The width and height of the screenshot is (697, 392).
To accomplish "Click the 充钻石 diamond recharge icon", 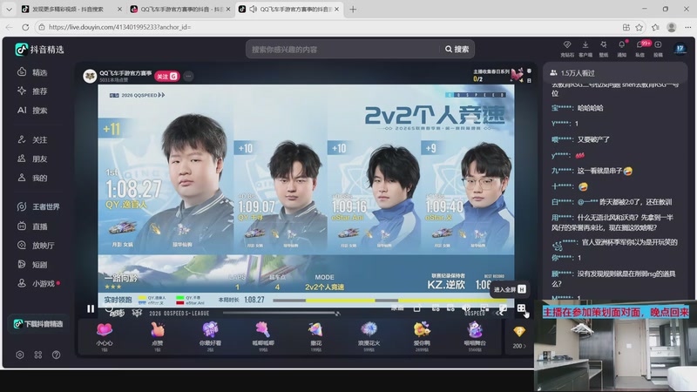I will 567,49.
